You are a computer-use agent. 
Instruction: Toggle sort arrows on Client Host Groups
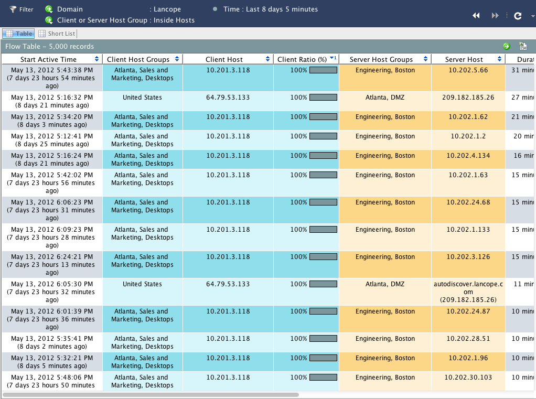click(x=177, y=59)
